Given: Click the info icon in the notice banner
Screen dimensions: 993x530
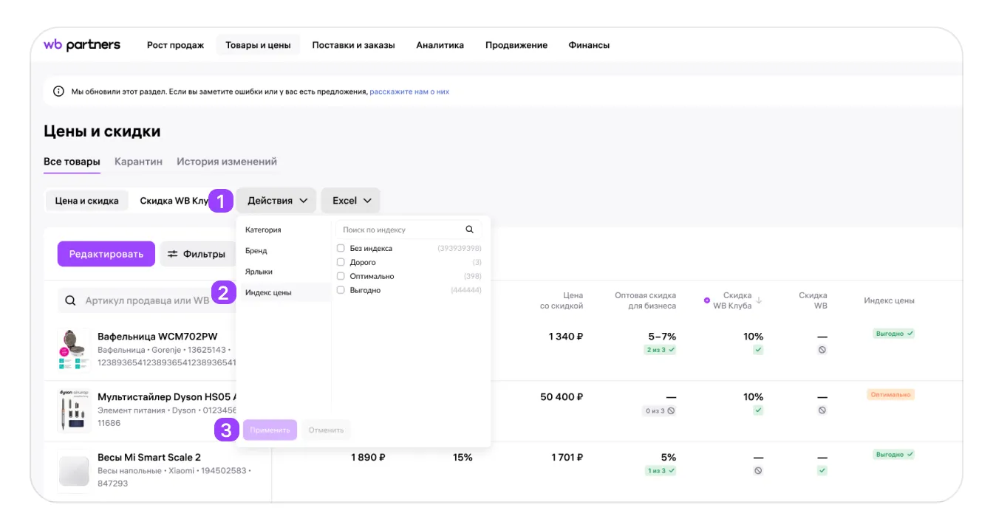Looking at the screenshot, I should tap(58, 92).
